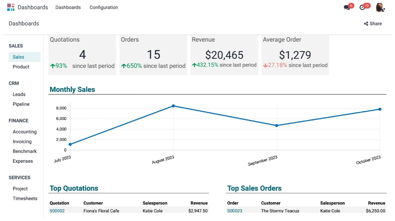Click the Revenue scorecard value $20,465
Image resolution: width=395 pixels, height=221 pixels.
(224, 55)
